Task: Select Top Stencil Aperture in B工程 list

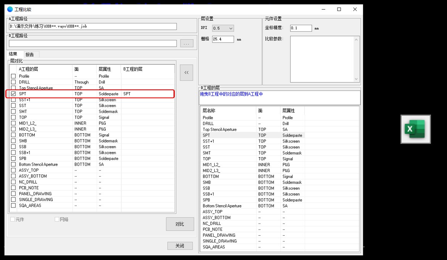Action: 220,129
